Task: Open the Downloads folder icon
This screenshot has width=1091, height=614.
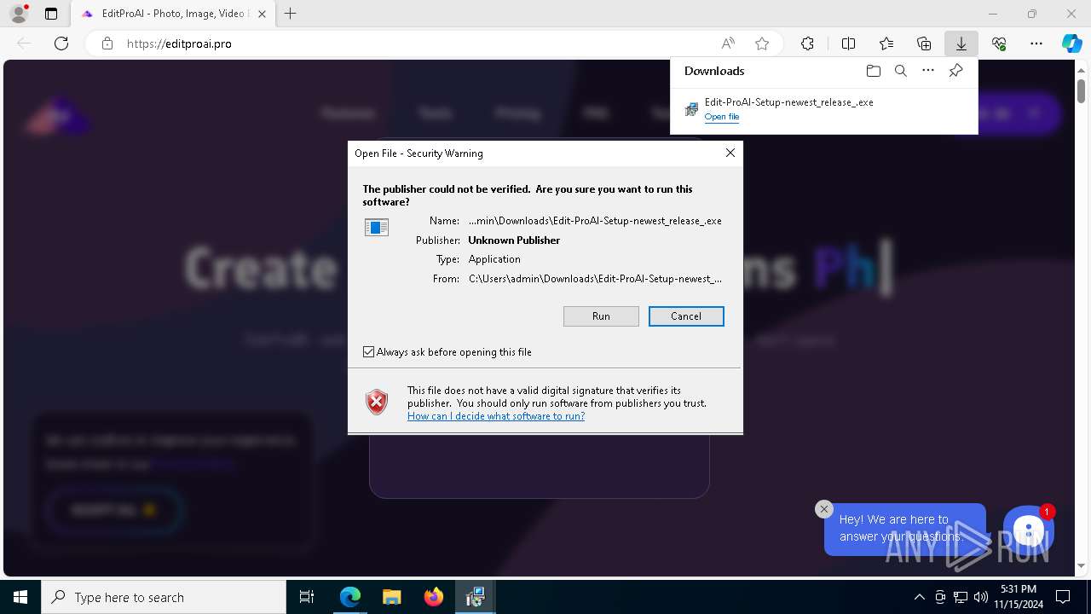Action: click(873, 71)
